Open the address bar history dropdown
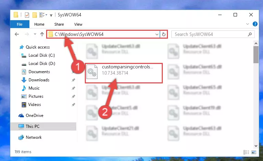The width and height of the screenshot is (263, 161). pos(157,35)
